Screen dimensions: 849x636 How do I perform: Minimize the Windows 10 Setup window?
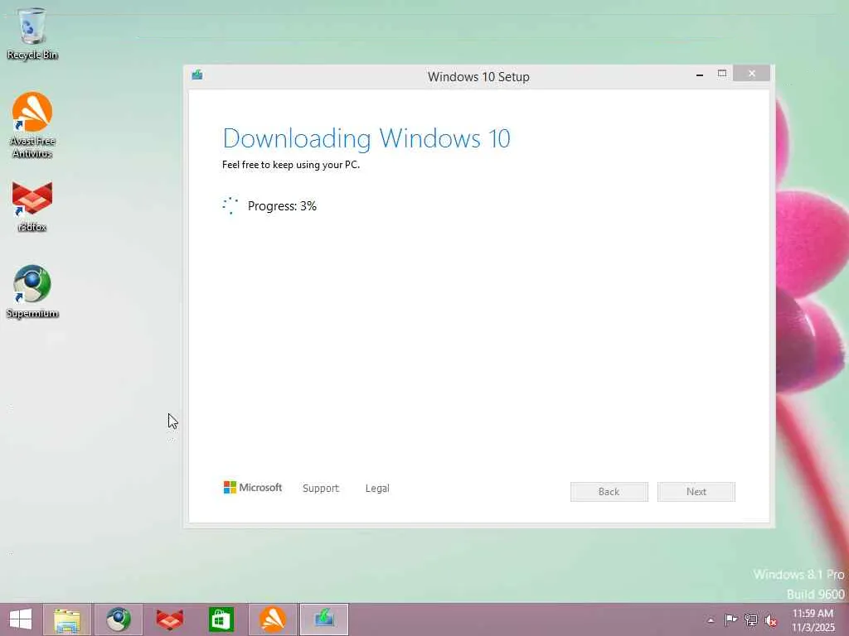pos(700,74)
